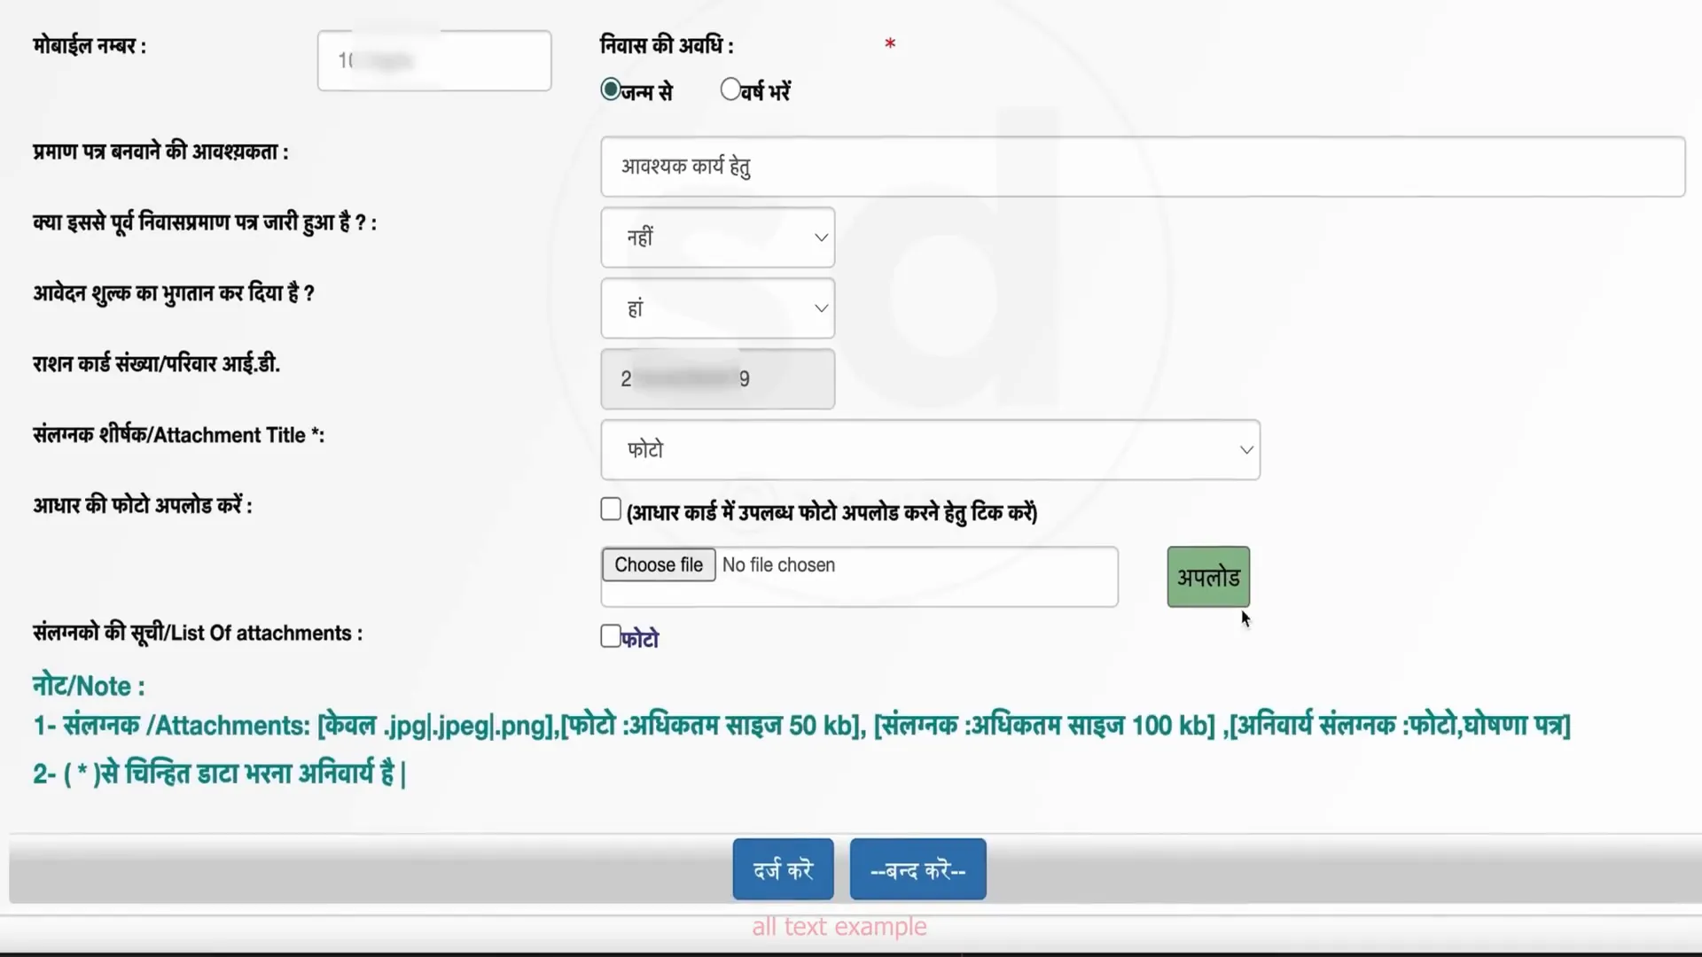
Task: Click the हां dropdown arrow expander
Action: tap(818, 307)
